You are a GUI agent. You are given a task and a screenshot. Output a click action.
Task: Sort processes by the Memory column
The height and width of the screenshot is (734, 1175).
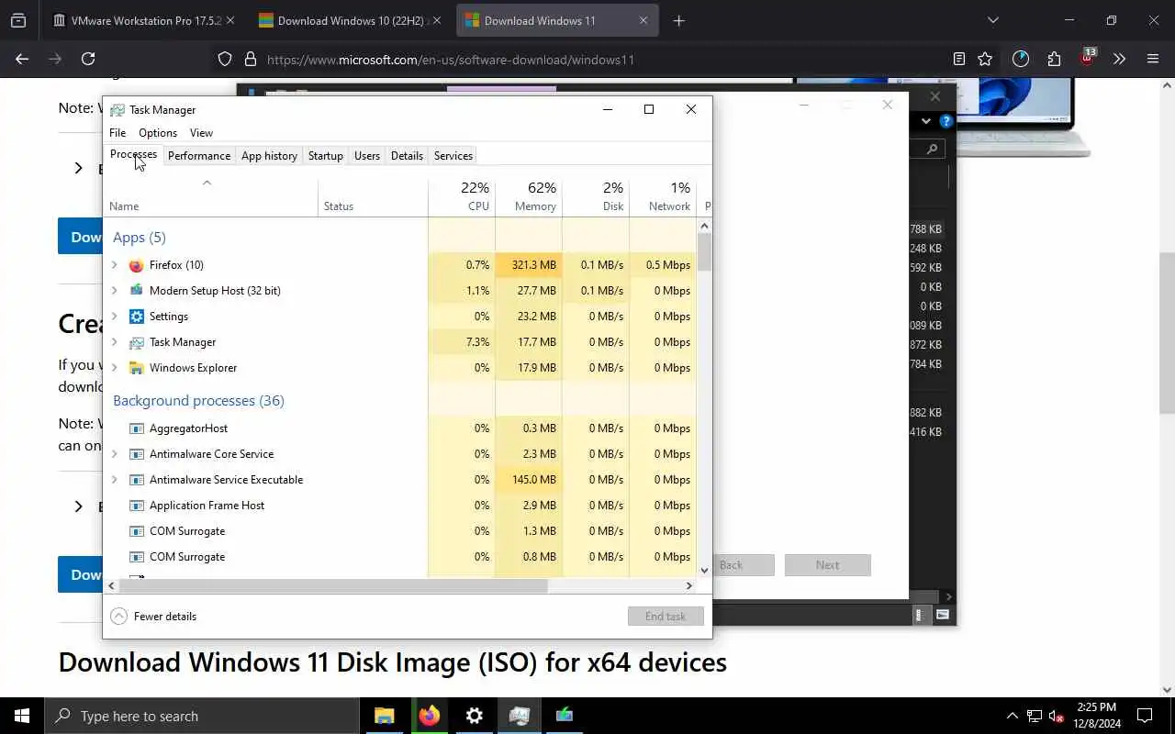[529, 196]
